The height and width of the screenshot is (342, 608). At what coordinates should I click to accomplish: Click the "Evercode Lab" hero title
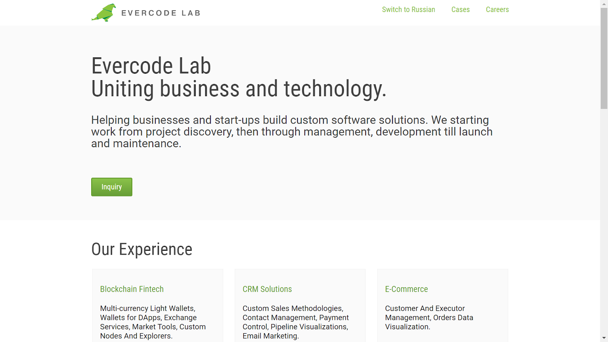(151, 66)
